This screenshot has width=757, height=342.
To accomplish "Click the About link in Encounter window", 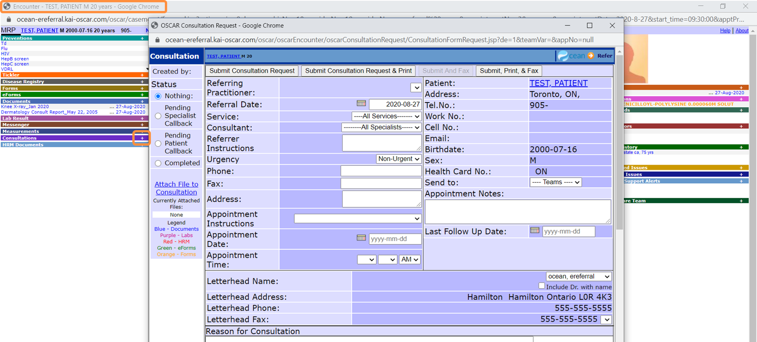I will pyautogui.click(x=742, y=31).
